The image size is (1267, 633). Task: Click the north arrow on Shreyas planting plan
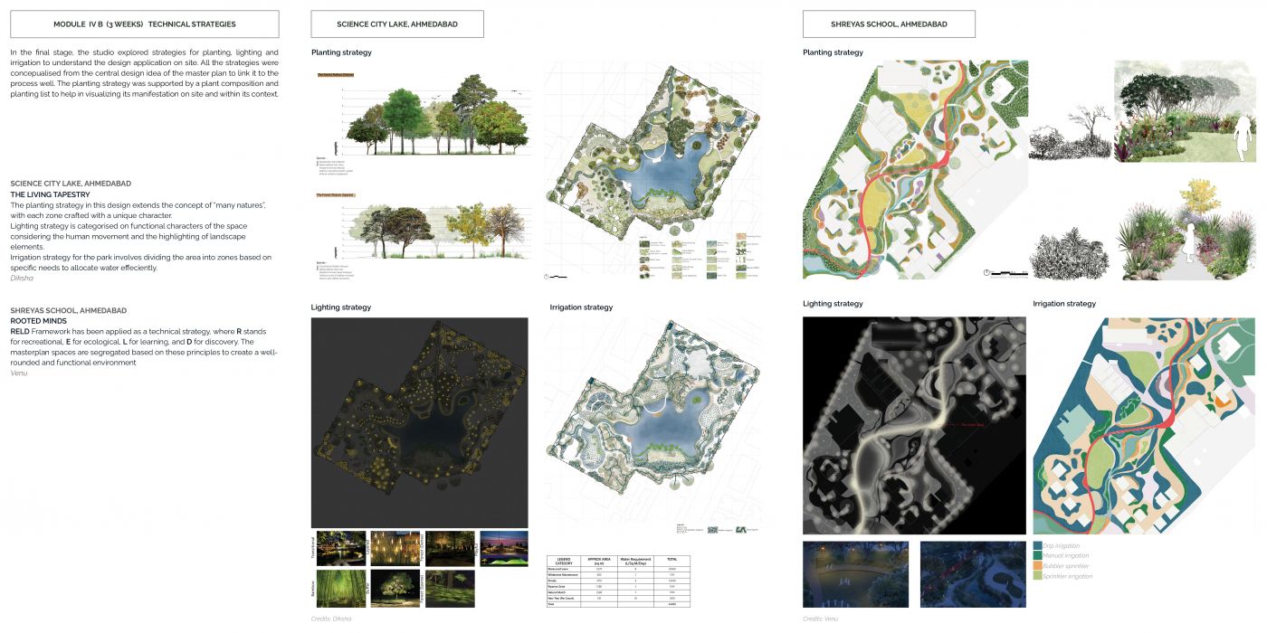pyautogui.click(x=988, y=270)
